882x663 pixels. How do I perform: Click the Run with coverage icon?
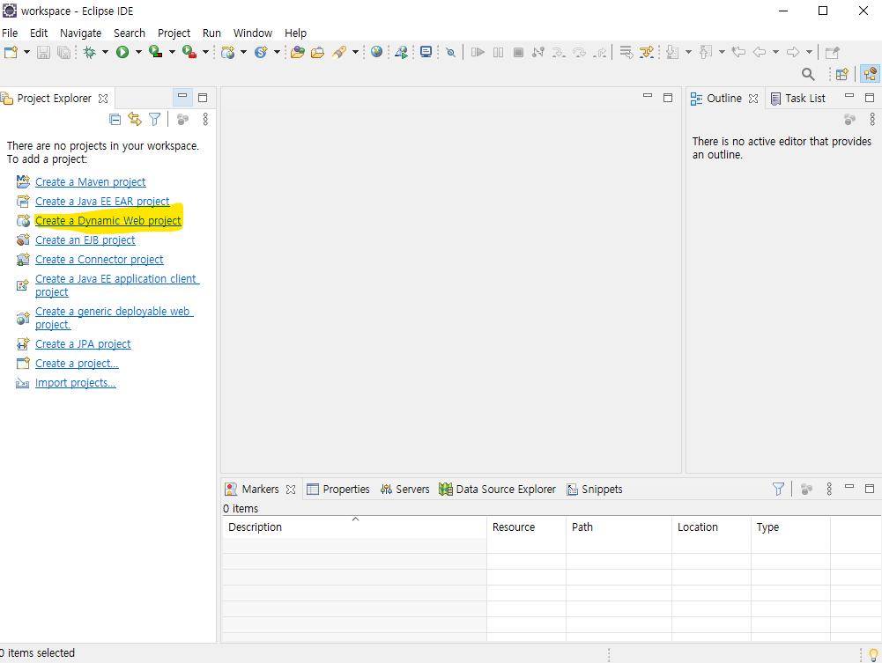tap(156, 52)
